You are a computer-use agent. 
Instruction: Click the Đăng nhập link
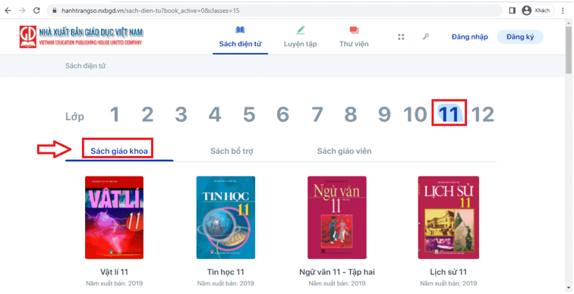click(x=470, y=37)
